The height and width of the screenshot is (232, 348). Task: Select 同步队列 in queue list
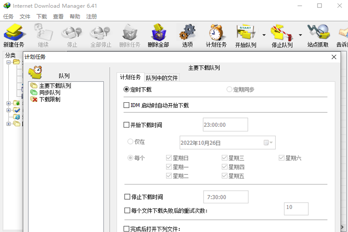point(50,93)
